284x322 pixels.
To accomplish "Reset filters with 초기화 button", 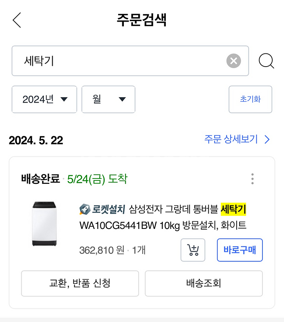I will pos(250,100).
